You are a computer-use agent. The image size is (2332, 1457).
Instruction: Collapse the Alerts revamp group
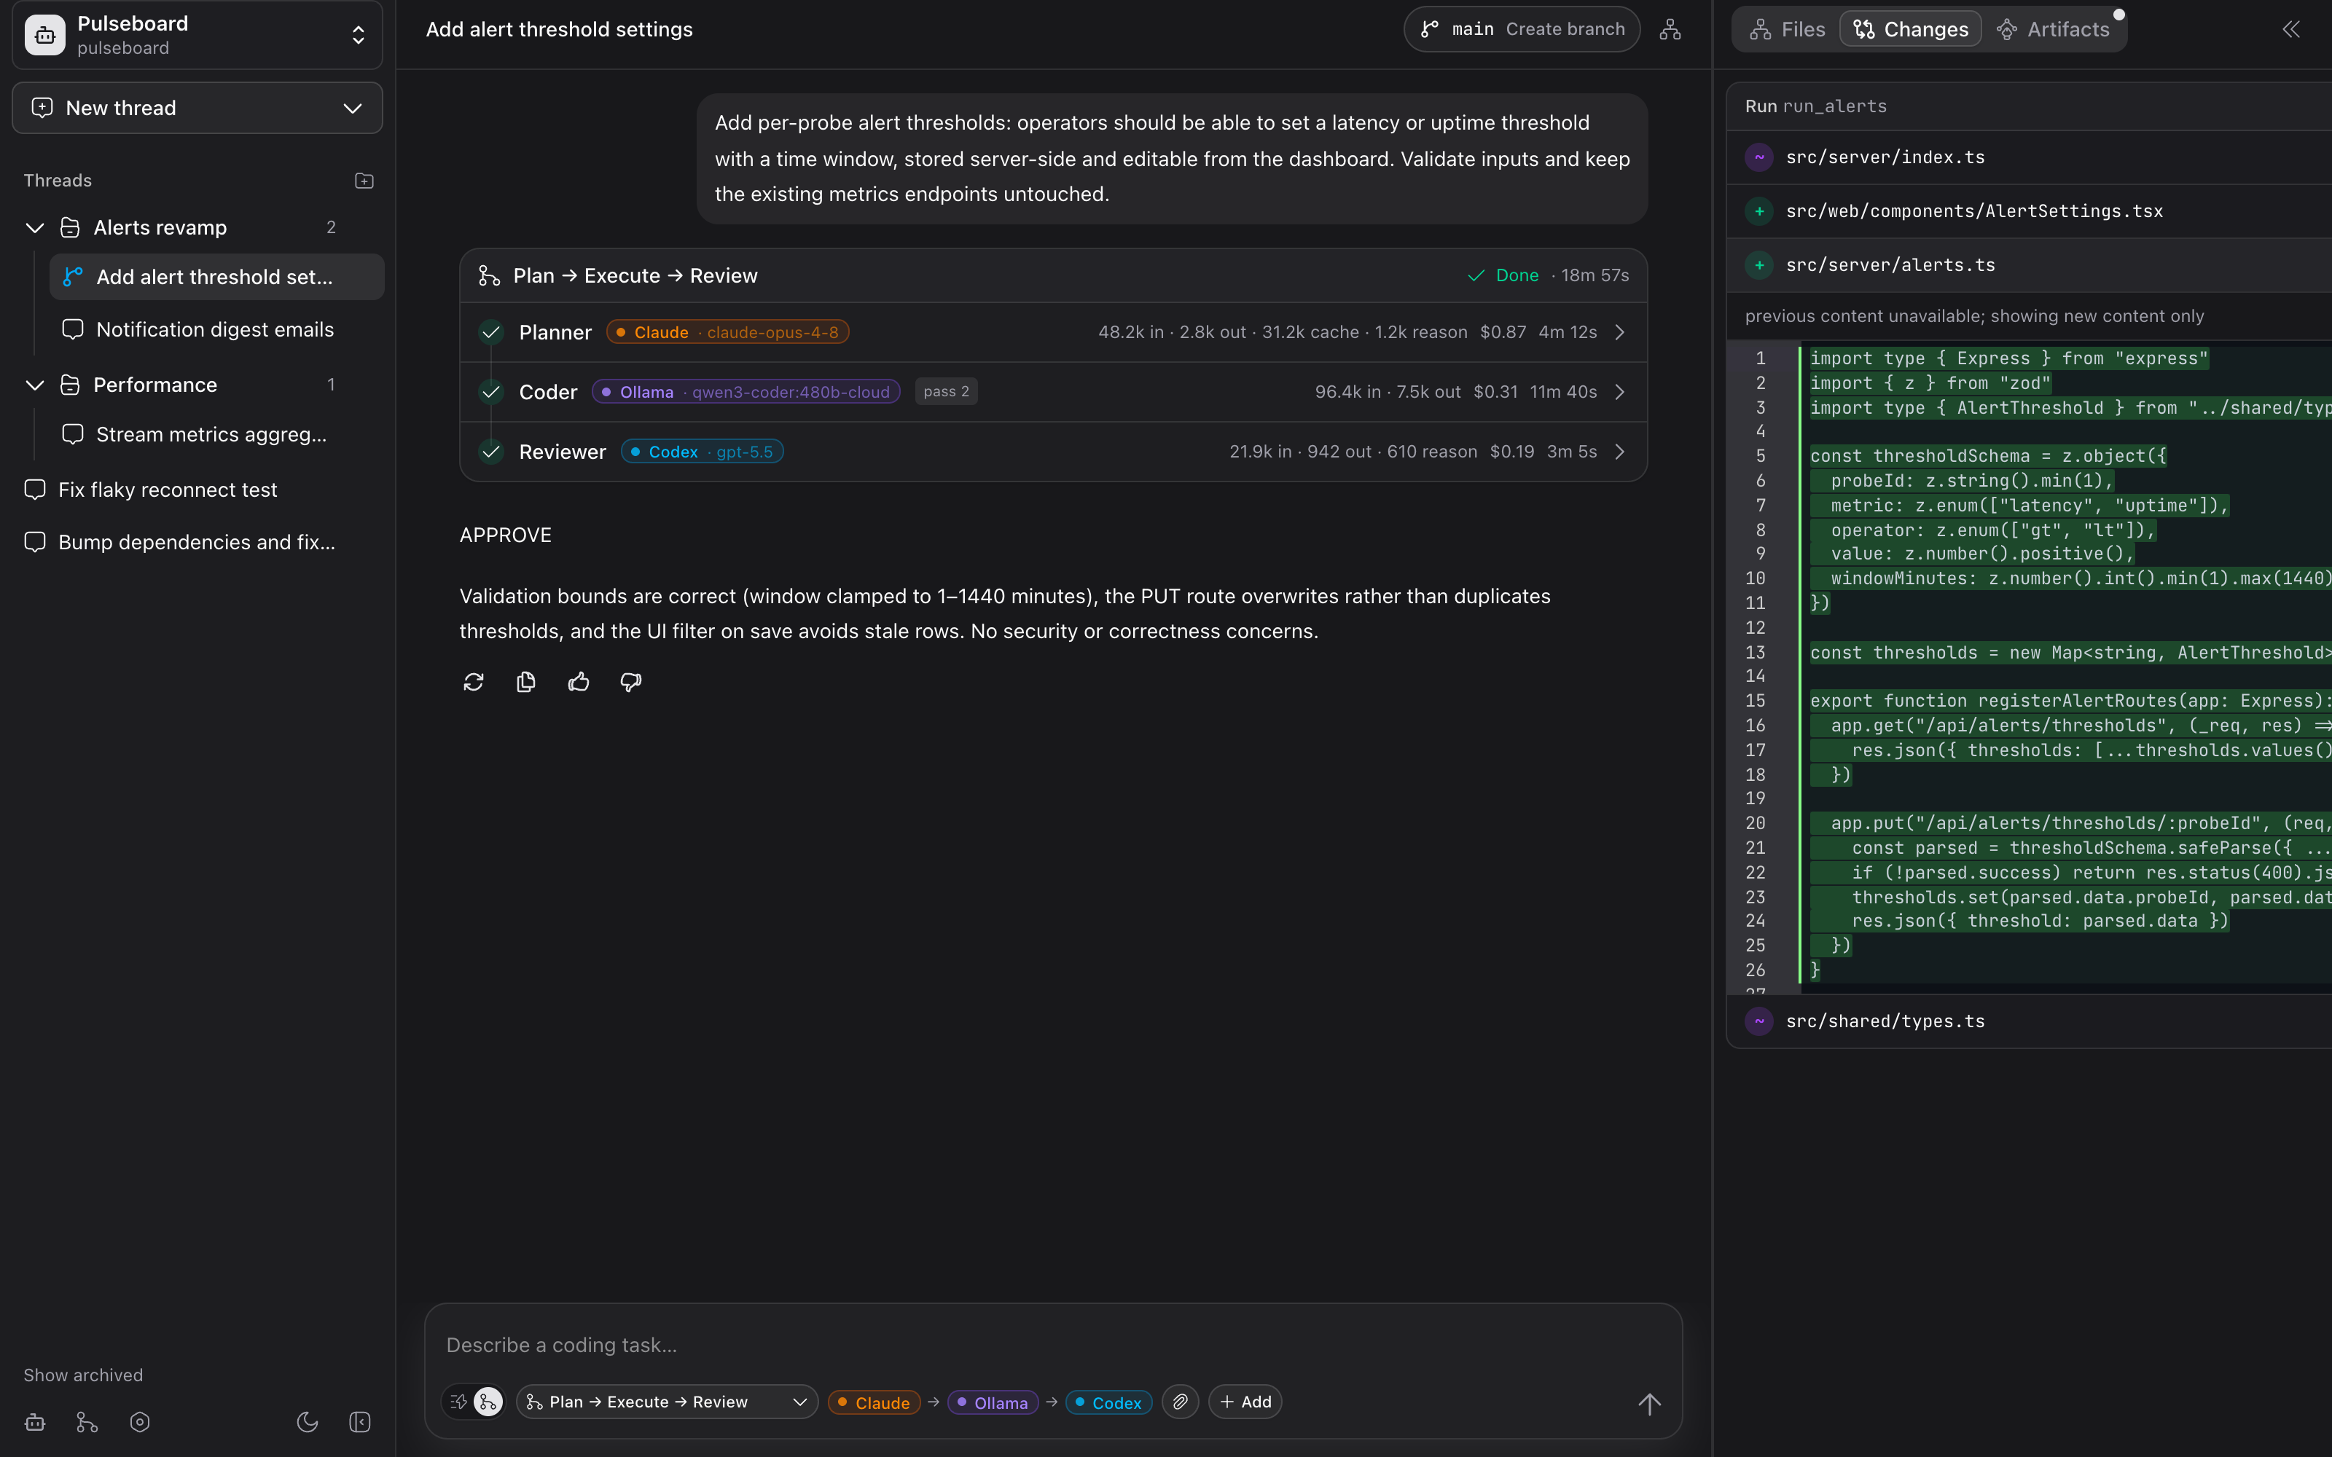35,227
